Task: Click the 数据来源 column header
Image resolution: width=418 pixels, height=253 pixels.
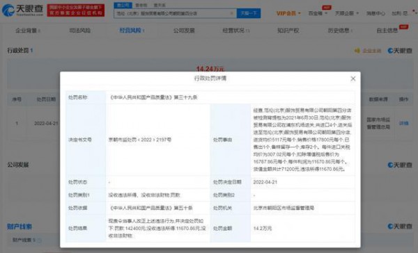Action: (x=378, y=99)
